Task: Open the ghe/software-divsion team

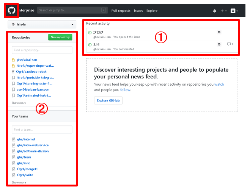Action: click(x=33, y=151)
